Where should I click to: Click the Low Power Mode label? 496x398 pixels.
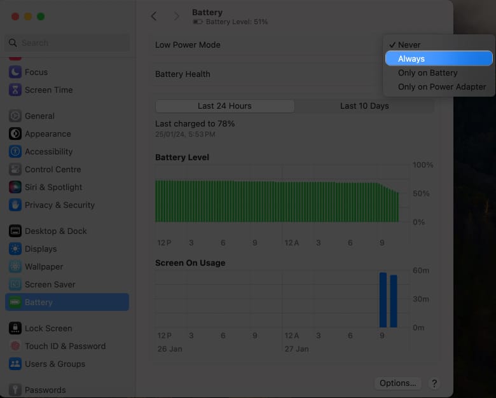tap(188, 45)
